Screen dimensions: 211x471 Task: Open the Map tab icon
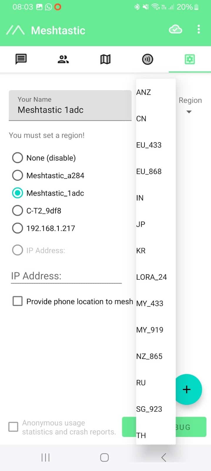point(105,59)
